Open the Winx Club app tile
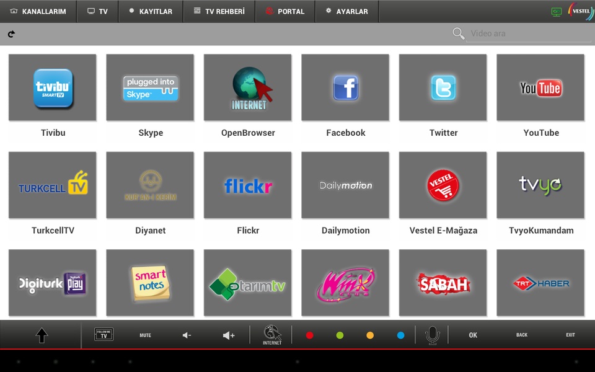This screenshot has width=595, height=372. 345,283
